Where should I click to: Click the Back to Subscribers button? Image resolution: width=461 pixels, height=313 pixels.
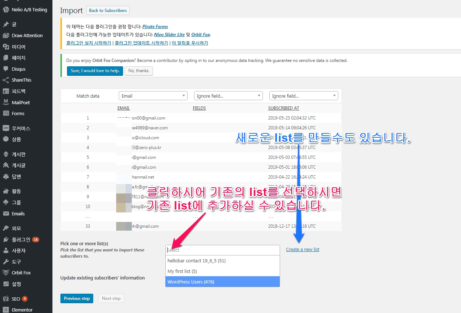[108, 11]
